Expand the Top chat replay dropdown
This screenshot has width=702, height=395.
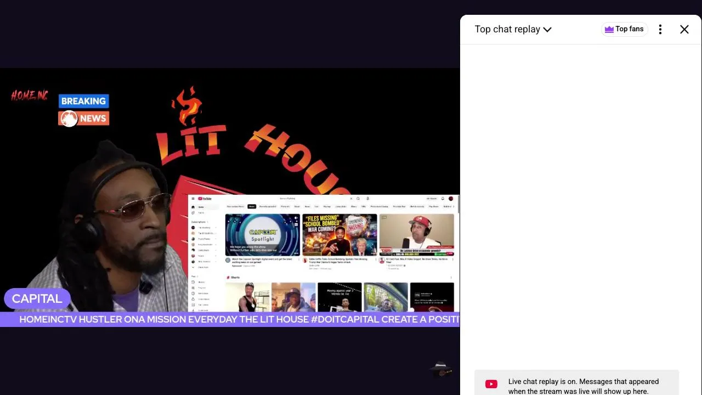click(x=513, y=29)
